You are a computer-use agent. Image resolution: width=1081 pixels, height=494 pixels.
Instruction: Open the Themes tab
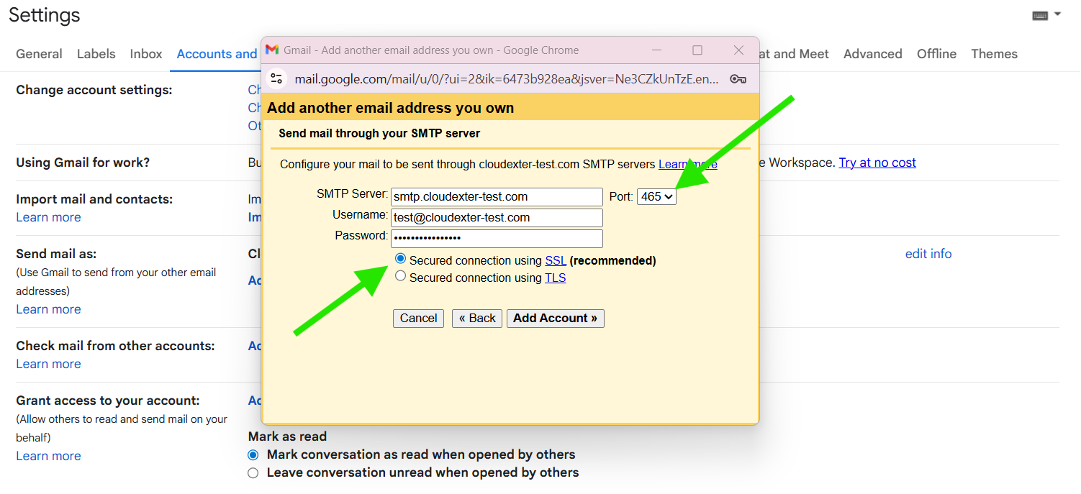click(994, 53)
